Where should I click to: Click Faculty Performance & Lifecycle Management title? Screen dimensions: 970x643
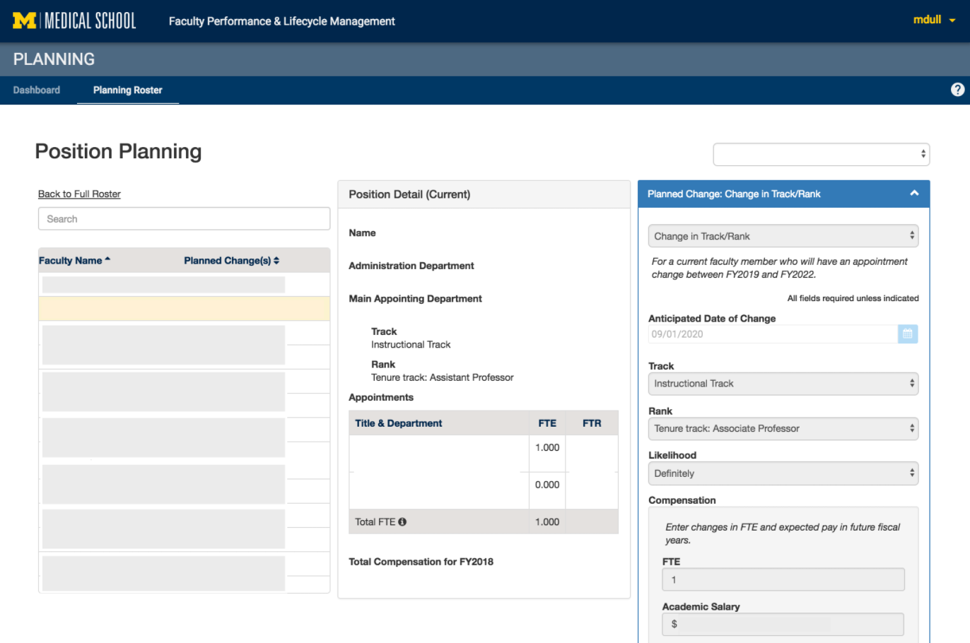281,21
